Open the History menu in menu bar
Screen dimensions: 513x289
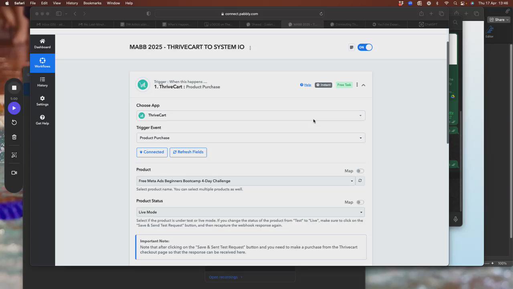pyautogui.click(x=72, y=3)
